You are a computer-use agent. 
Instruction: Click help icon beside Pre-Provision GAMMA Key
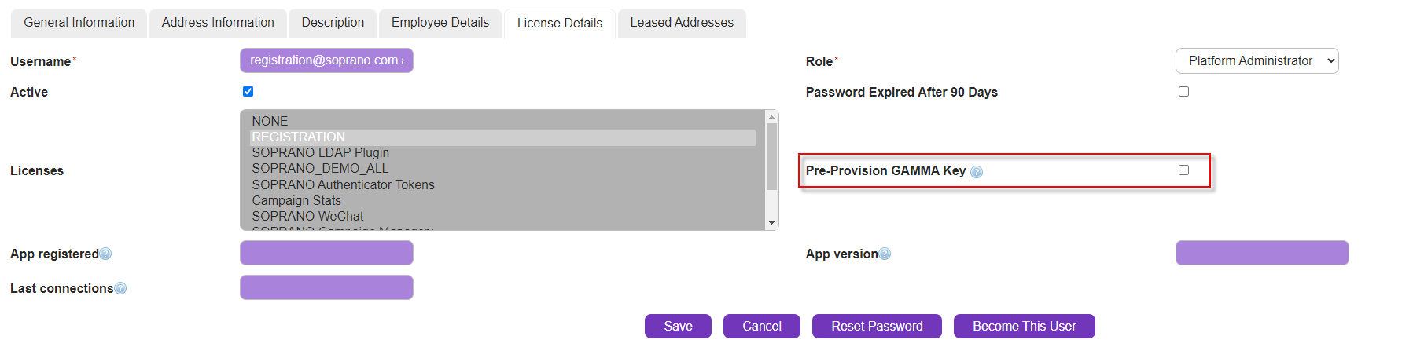pyautogui.click(x=977, y=172)
